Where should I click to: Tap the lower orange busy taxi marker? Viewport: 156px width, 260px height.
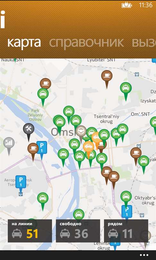(89, 148)
